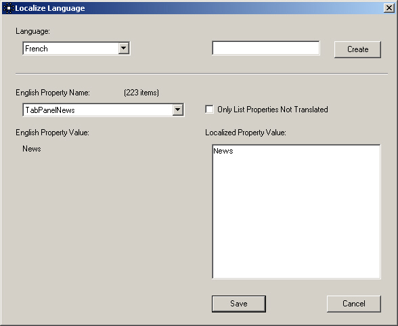Click the Localized Property Value label
398x326 pixels.
click(x=246, y=133)
